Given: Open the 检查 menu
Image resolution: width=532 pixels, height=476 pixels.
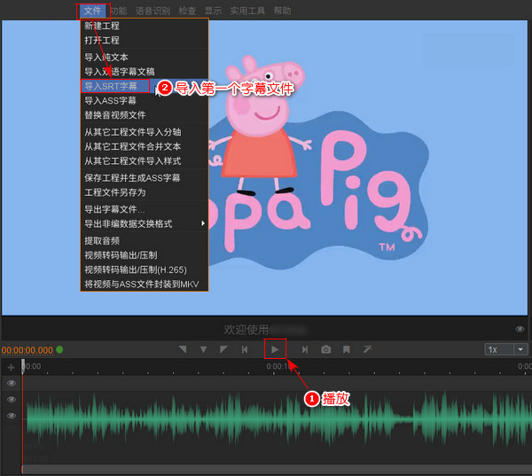Looking at the screenshot, I should [188, 11].
